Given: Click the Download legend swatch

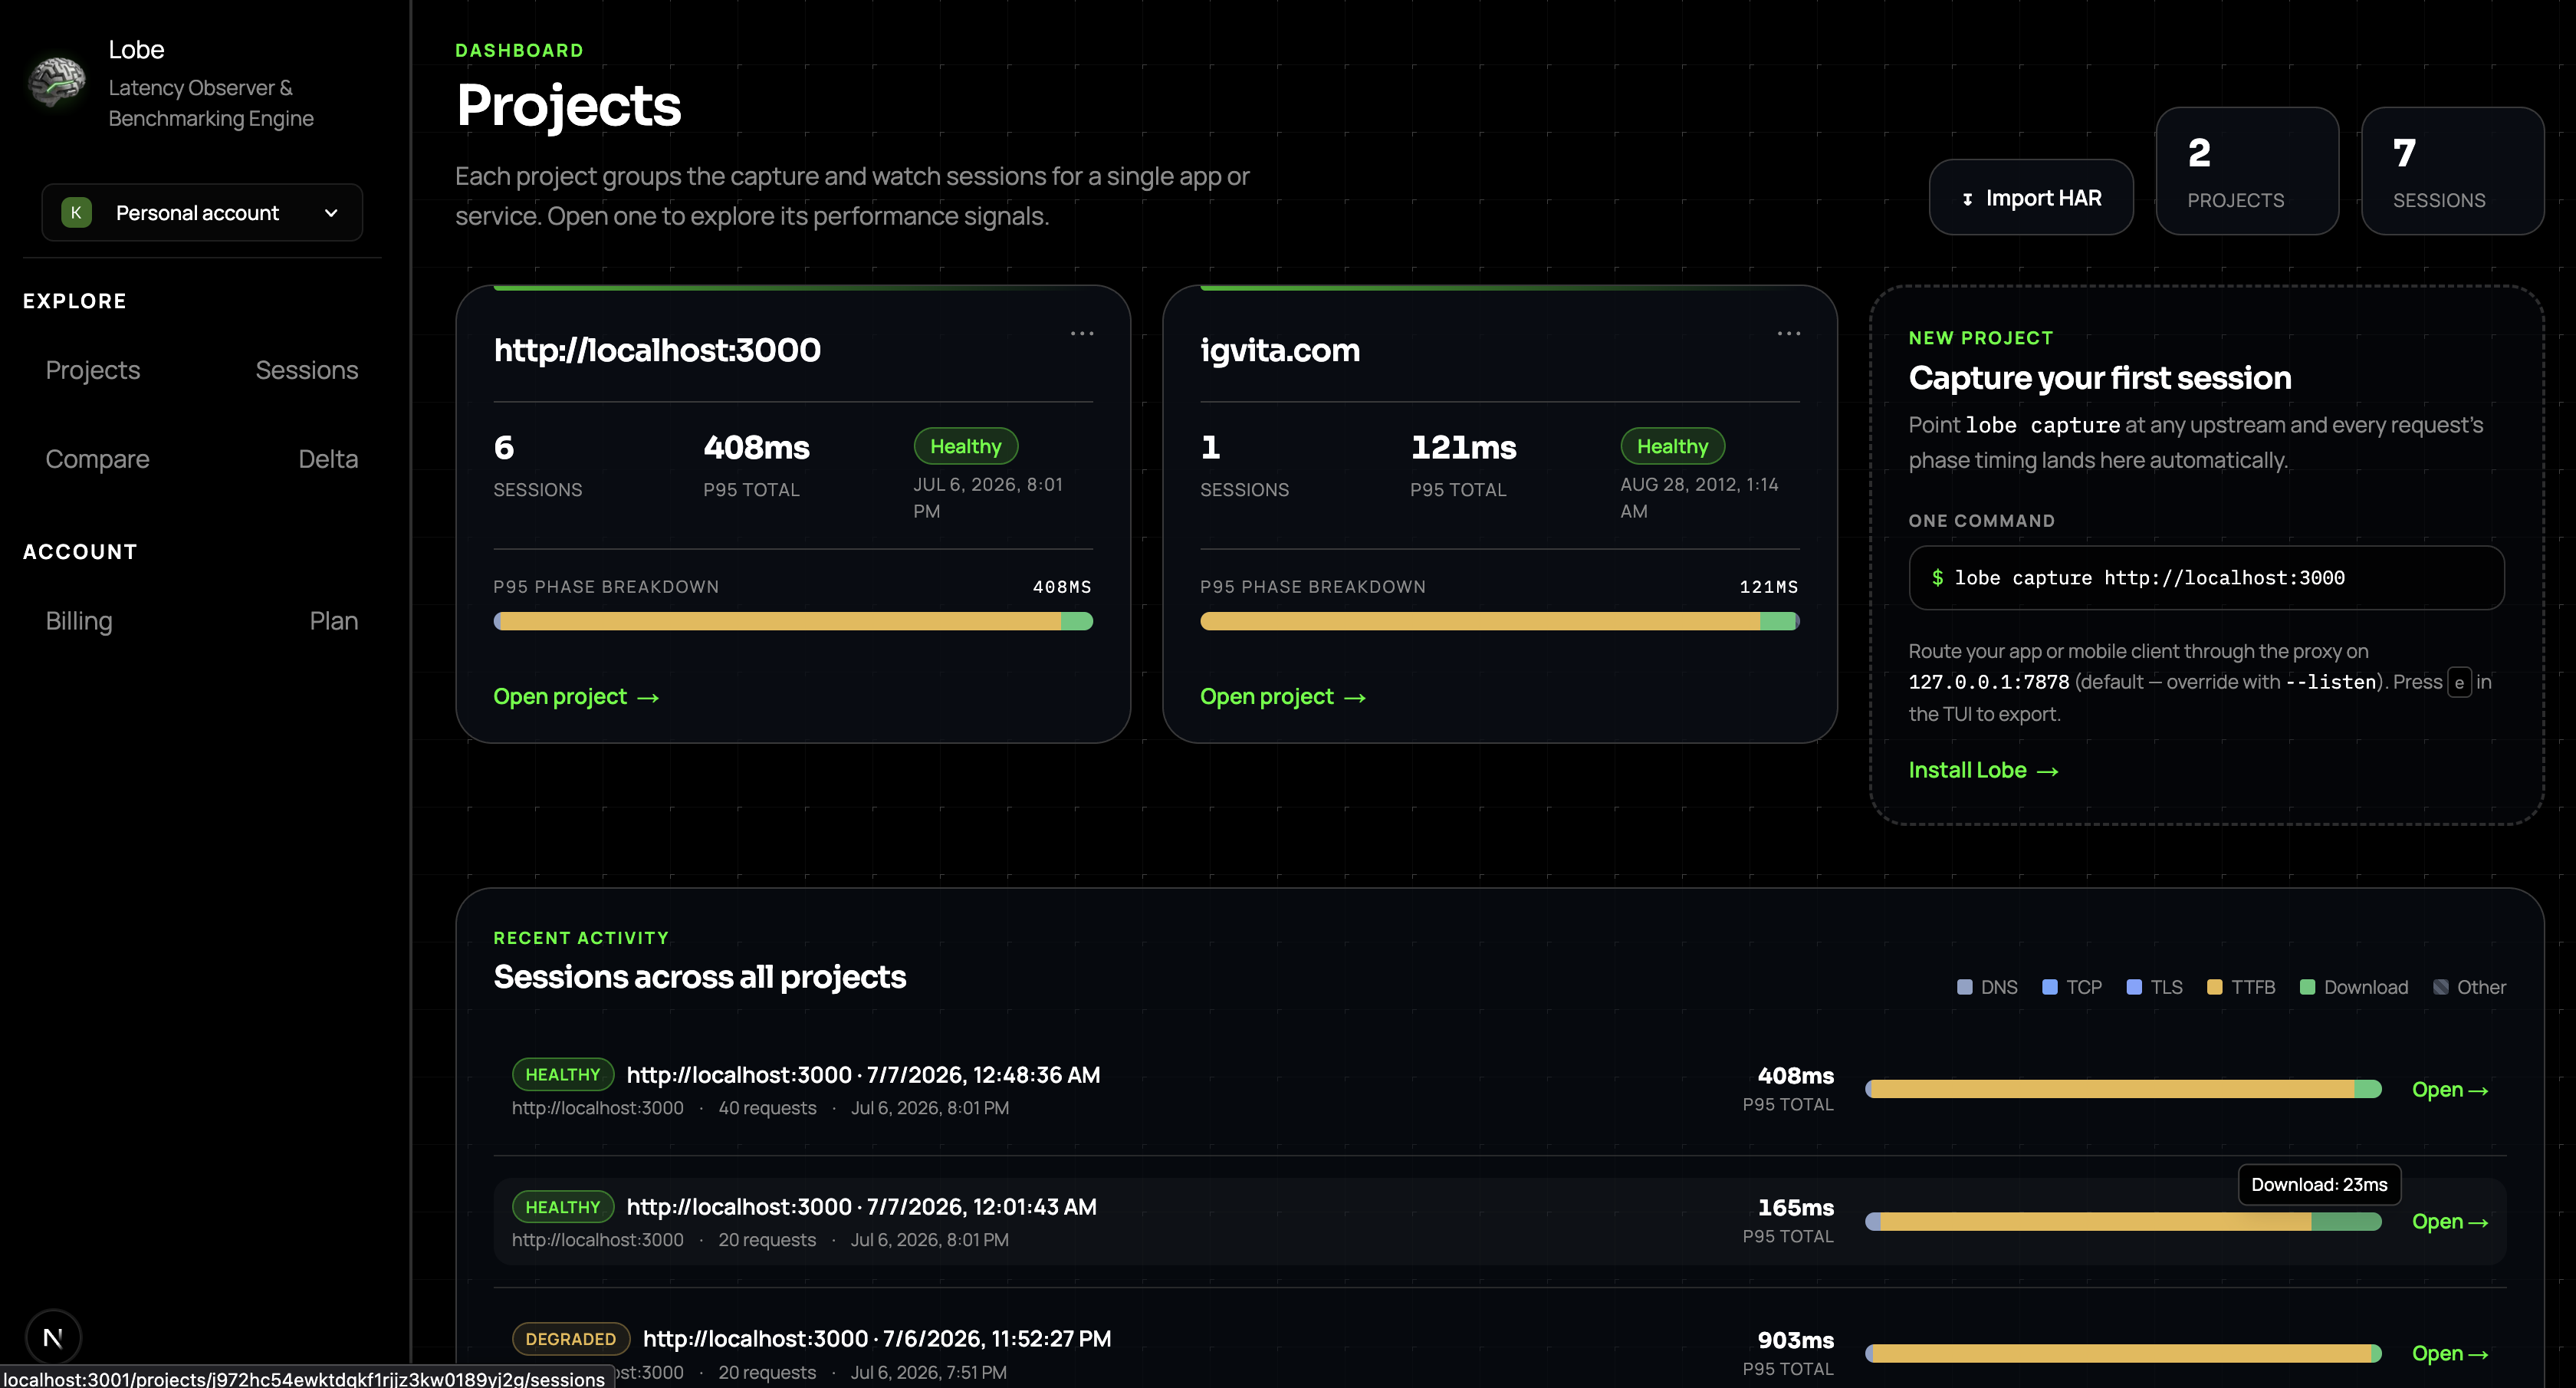Looking at the screenshot, I should coord(2307,987).
